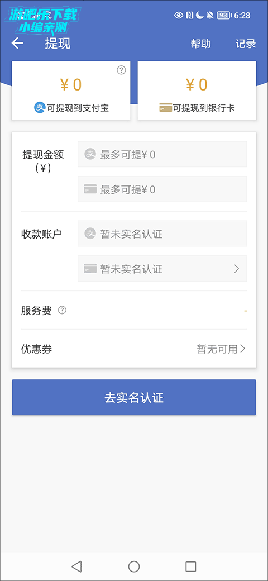Image resolution: width=268 pixels, height=581 pixels.
Task: Open 帮助 help page
Action: (200, 44)
